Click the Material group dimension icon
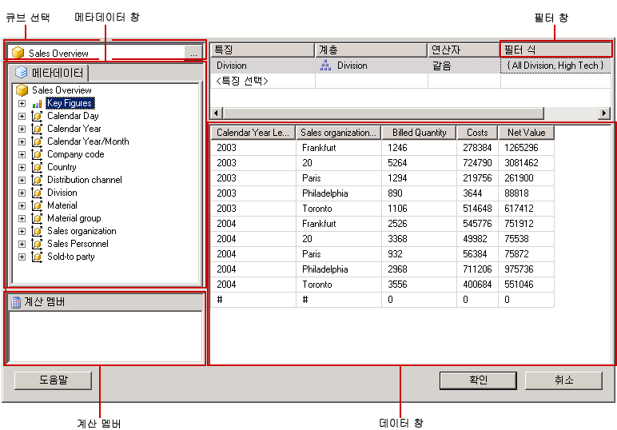 click(37, 218)
